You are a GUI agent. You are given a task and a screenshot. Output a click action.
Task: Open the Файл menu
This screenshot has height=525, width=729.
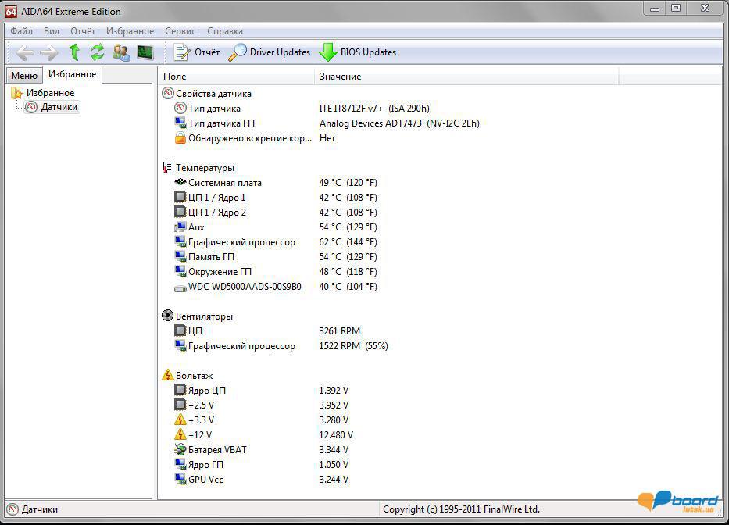click(x=21, y=31)
